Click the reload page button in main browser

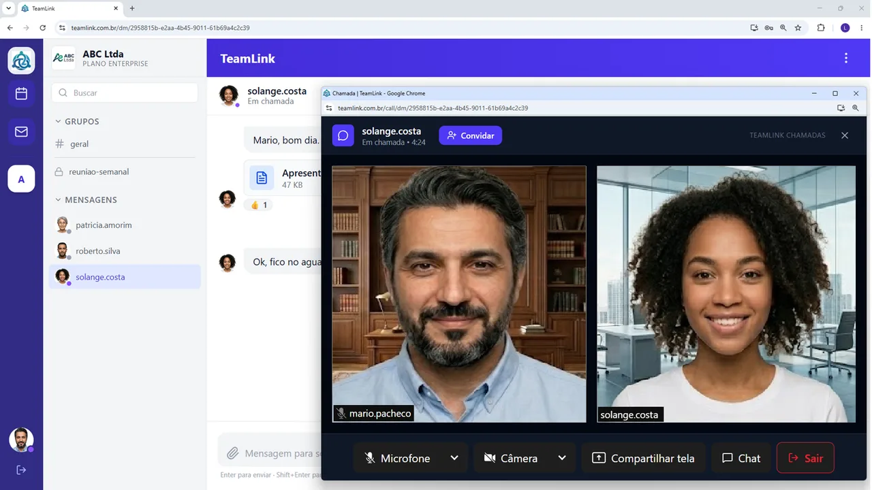(42, 28)
